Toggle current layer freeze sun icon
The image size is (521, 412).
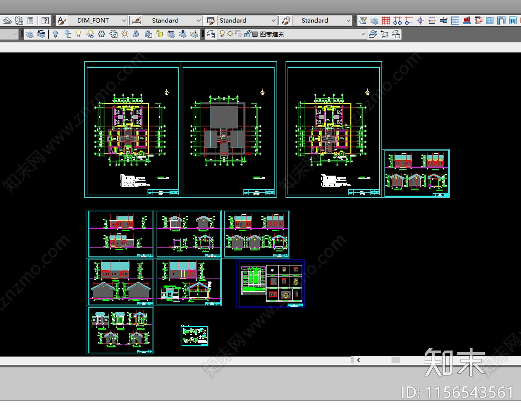(230, 34)
